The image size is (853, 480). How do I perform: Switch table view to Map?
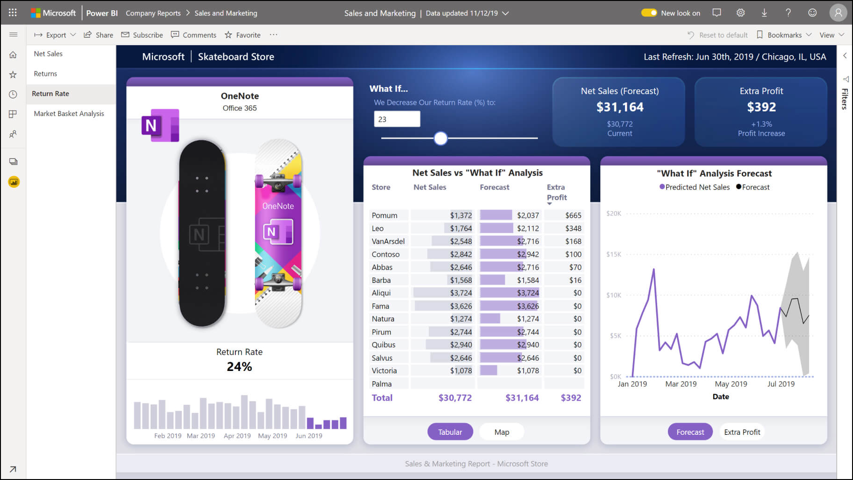coord(502,432)
